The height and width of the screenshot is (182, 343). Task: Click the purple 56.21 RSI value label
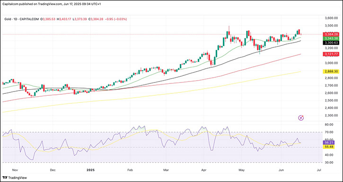pyautogui.click(x=328, y=142)
